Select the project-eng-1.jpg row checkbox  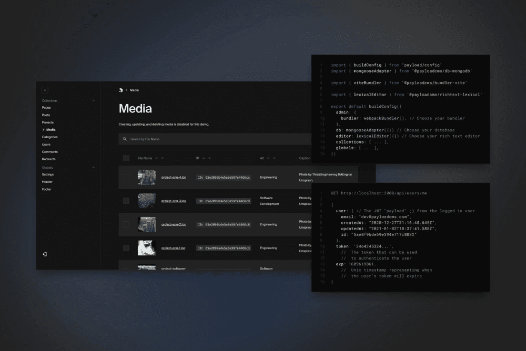pyautogui.click(x=126, y=247)
